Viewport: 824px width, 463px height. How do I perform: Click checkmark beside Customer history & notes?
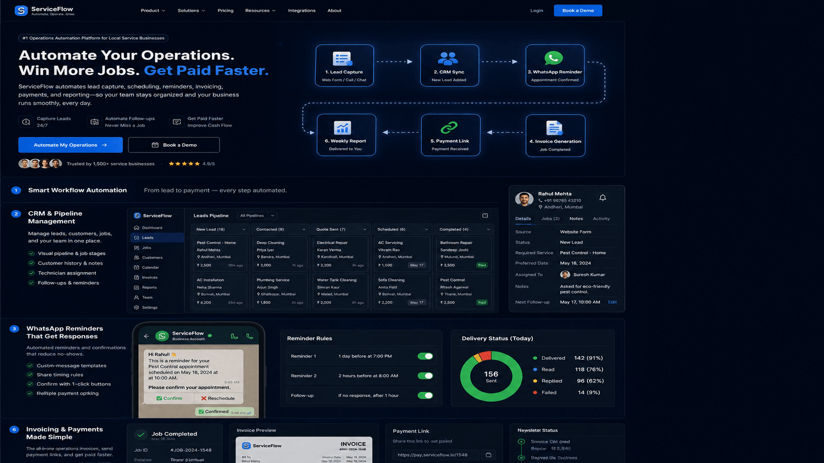tap(32, 263)
